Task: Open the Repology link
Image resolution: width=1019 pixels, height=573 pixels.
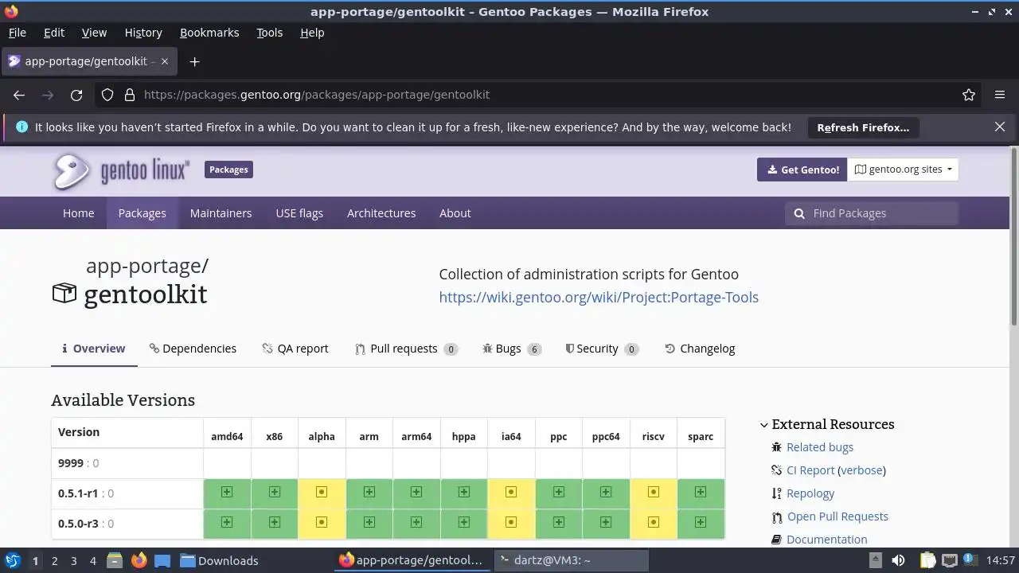Action: click(x=810, y=493)
